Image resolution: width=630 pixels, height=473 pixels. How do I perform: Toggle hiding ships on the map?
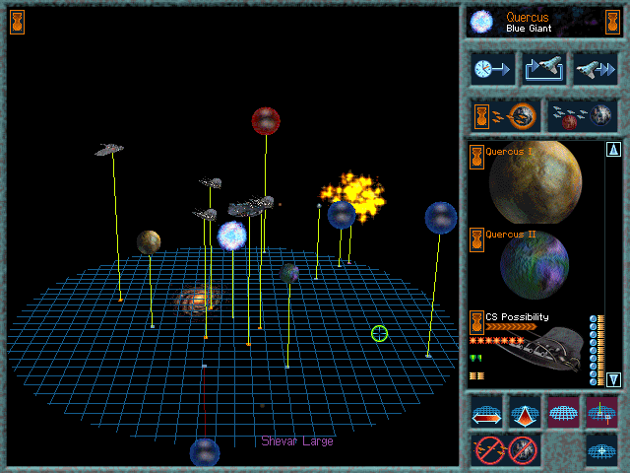489,450
